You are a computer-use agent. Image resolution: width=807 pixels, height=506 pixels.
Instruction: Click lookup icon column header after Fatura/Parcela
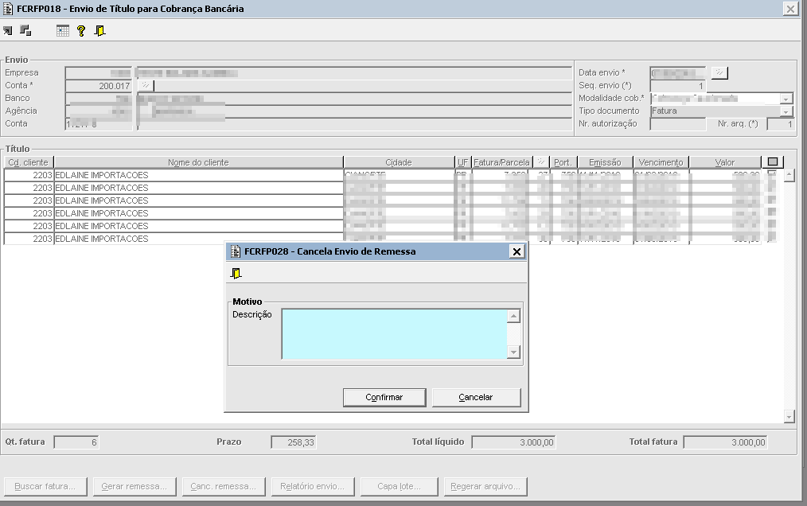pyautogui.click(x=541, y=162)
